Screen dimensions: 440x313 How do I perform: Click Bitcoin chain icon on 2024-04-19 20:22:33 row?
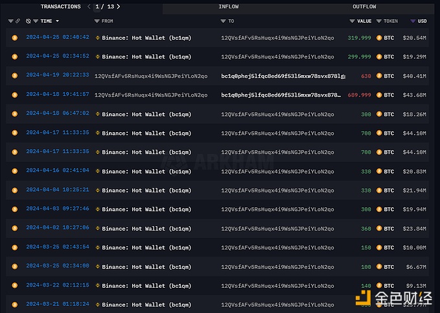tap(15, 76)
